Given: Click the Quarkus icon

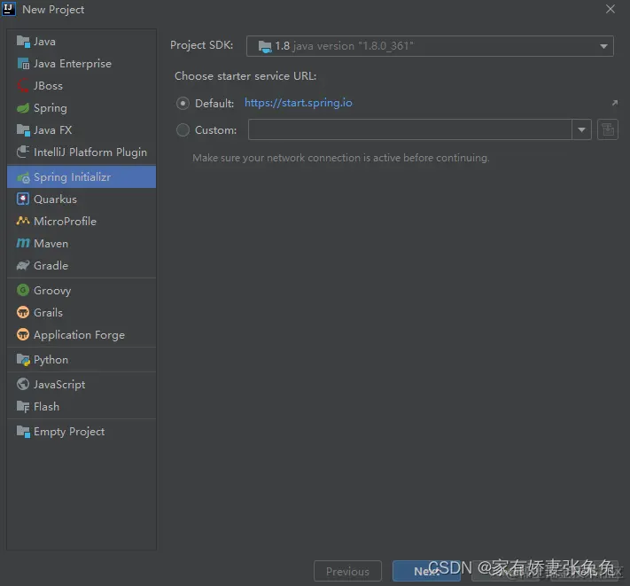Looking at the screenshot, I should (x=23, y=199).
